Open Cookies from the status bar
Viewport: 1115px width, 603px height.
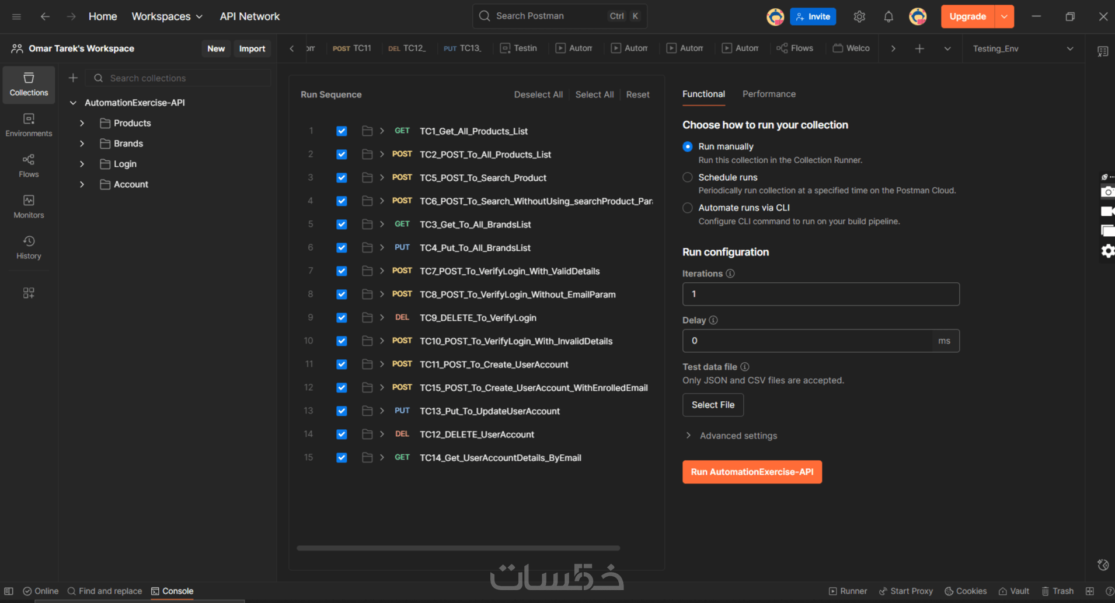[x=966, y=591]
